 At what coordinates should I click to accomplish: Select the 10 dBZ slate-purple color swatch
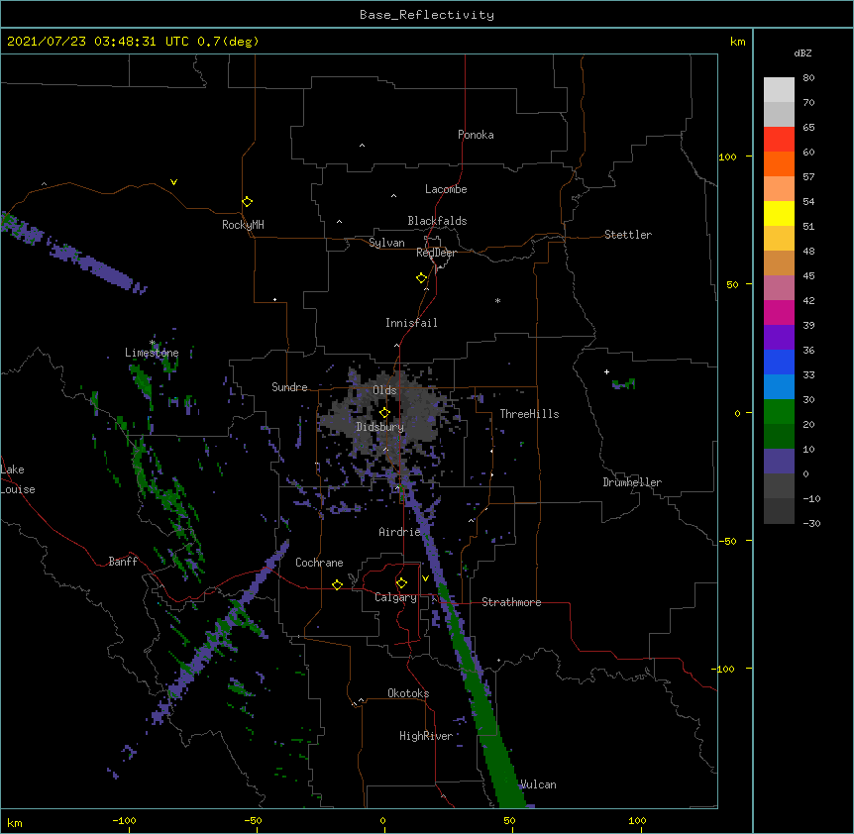[779, 462]
